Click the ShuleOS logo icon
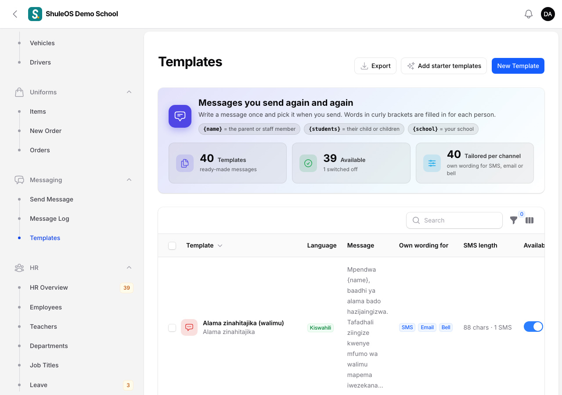562x395 pixels. [35, 14]
